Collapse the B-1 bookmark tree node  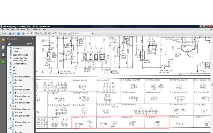9,93
